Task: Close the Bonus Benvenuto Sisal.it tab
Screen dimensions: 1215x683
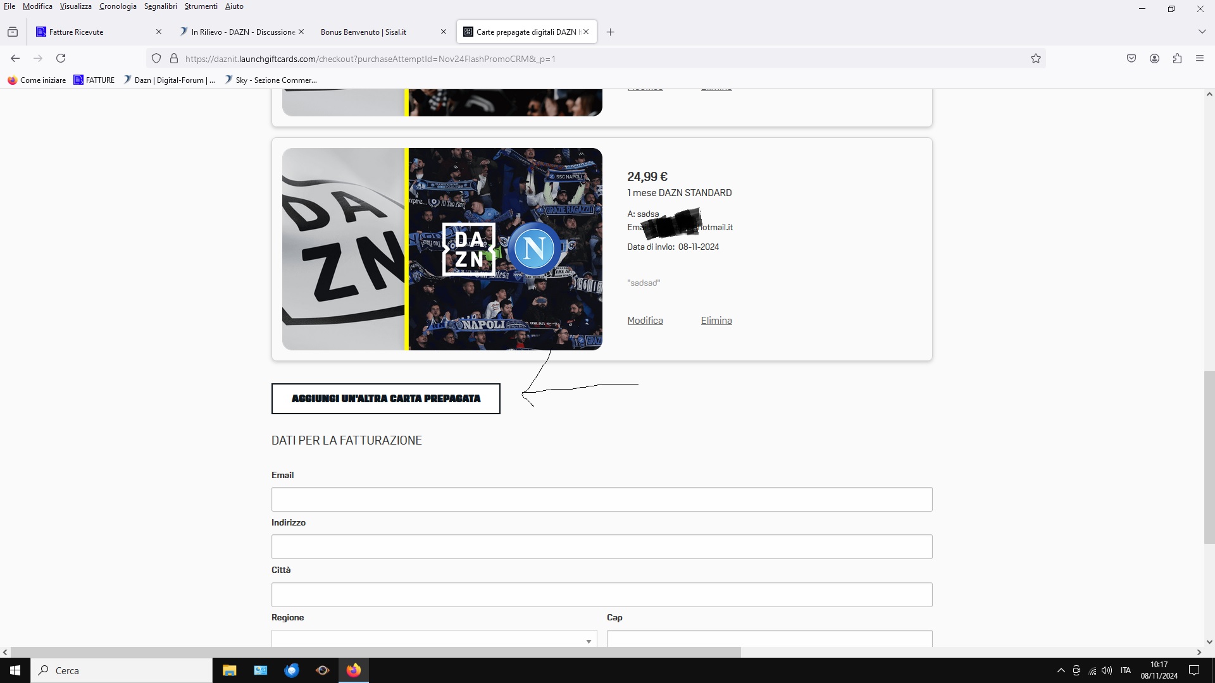Action: coord(443,32)
